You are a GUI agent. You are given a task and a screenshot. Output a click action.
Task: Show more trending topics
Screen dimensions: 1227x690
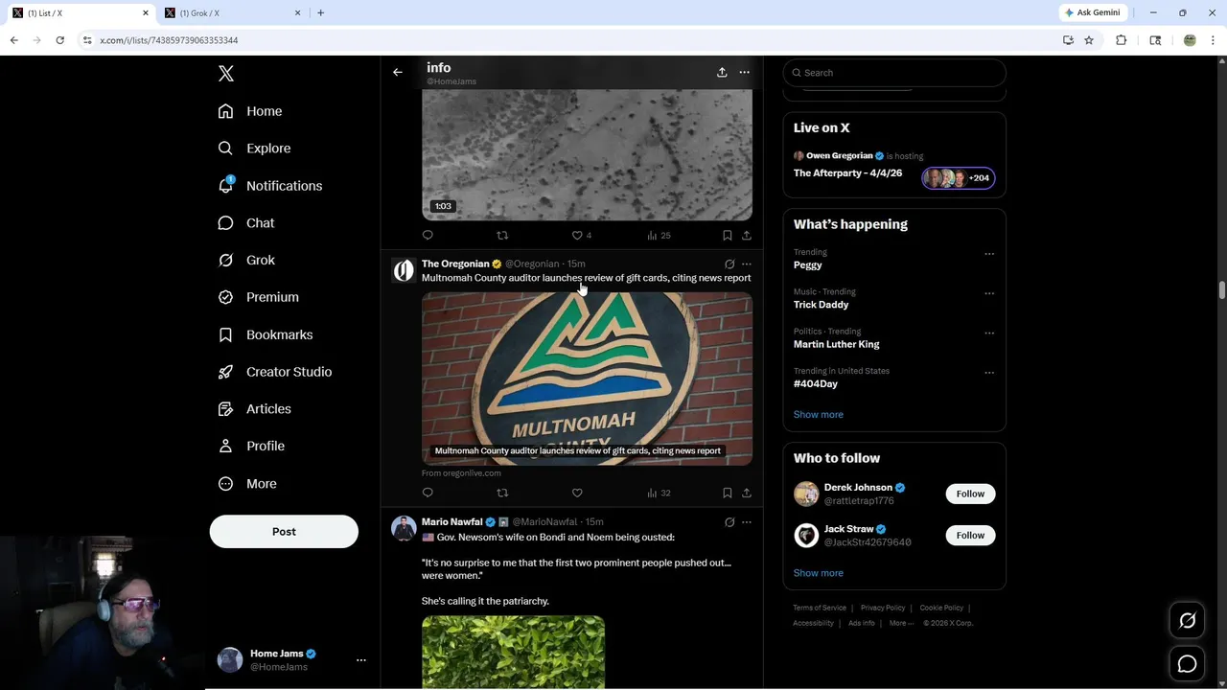pos(819,415)
